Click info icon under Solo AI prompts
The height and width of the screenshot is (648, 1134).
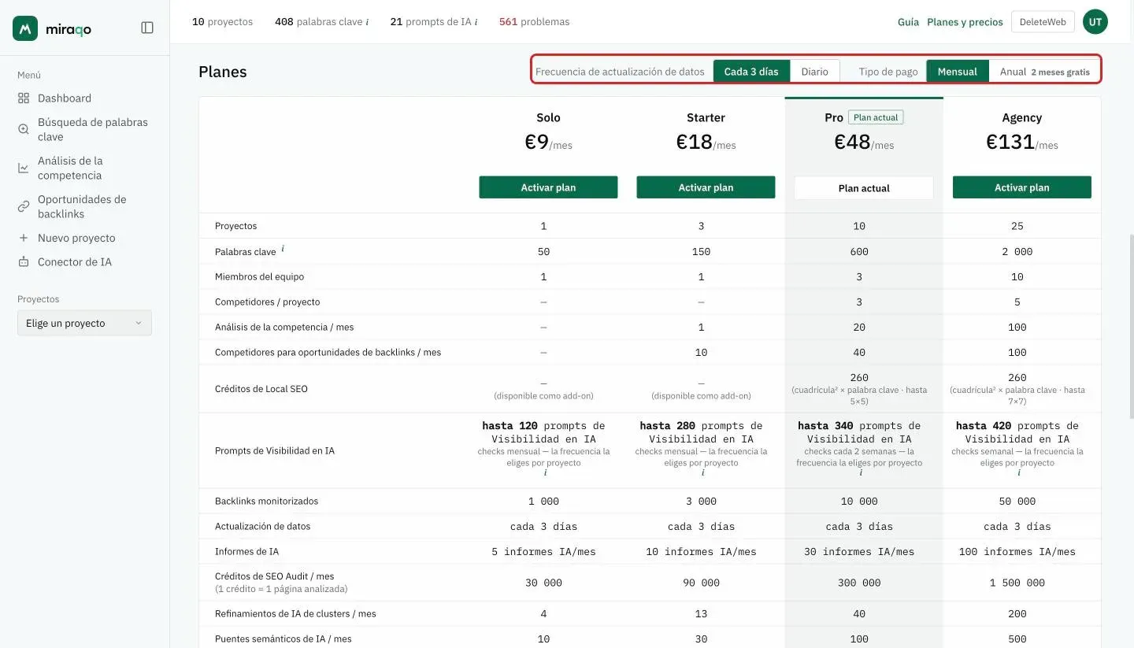(x=545, y=473)
